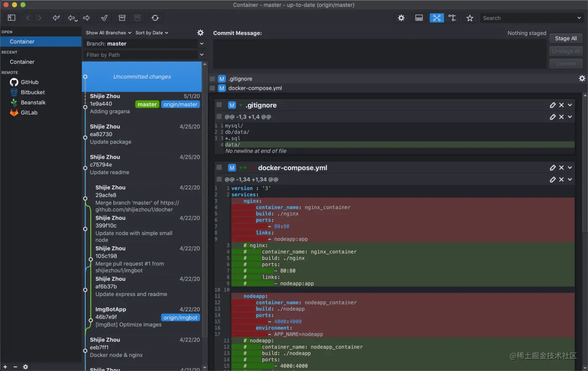Discard .gitignore changes with its X icon
The height and width of the screenshot is (371, 588).
(x=562, y=105)
